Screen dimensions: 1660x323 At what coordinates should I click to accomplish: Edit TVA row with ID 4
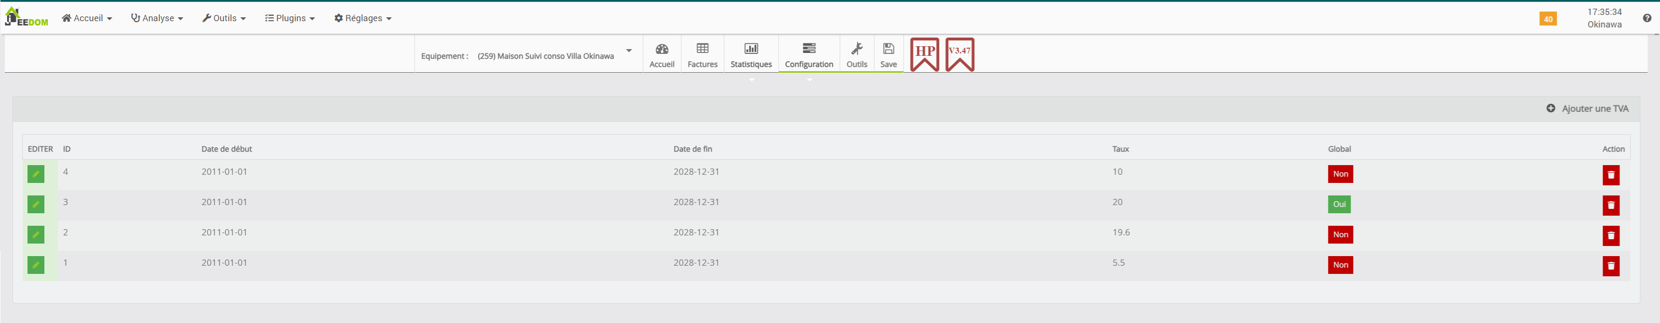tap(36, 174)
